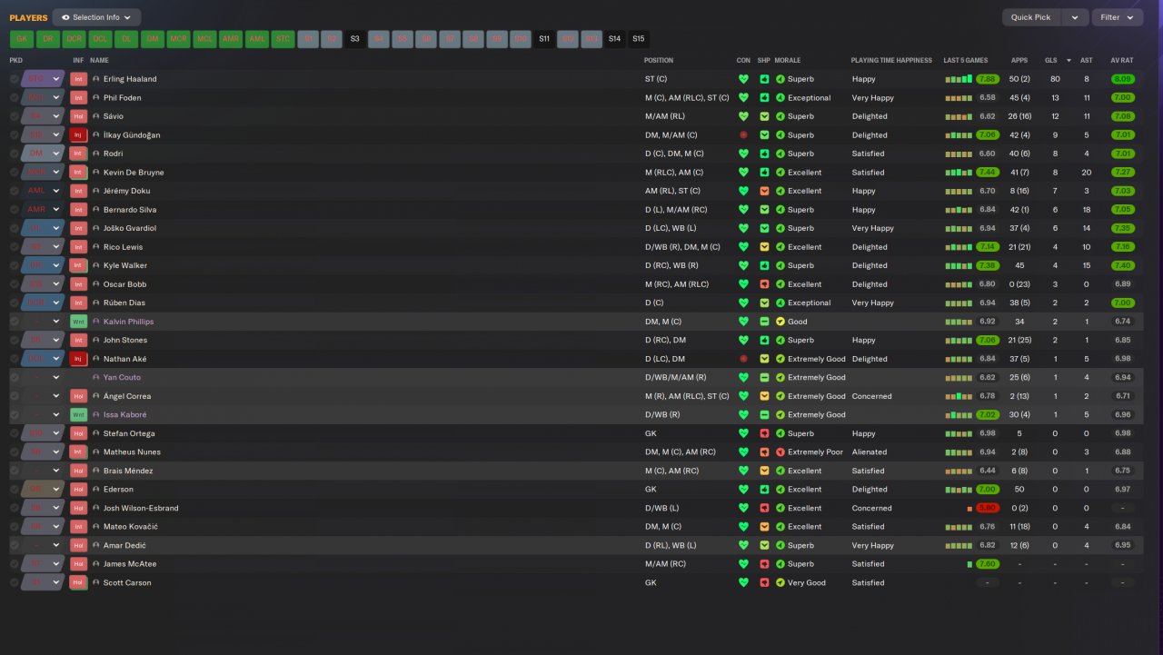Screen dimensions: 1163x655
Task: Click Rodri's Superb morale icon
Action: tap(780, 154)
